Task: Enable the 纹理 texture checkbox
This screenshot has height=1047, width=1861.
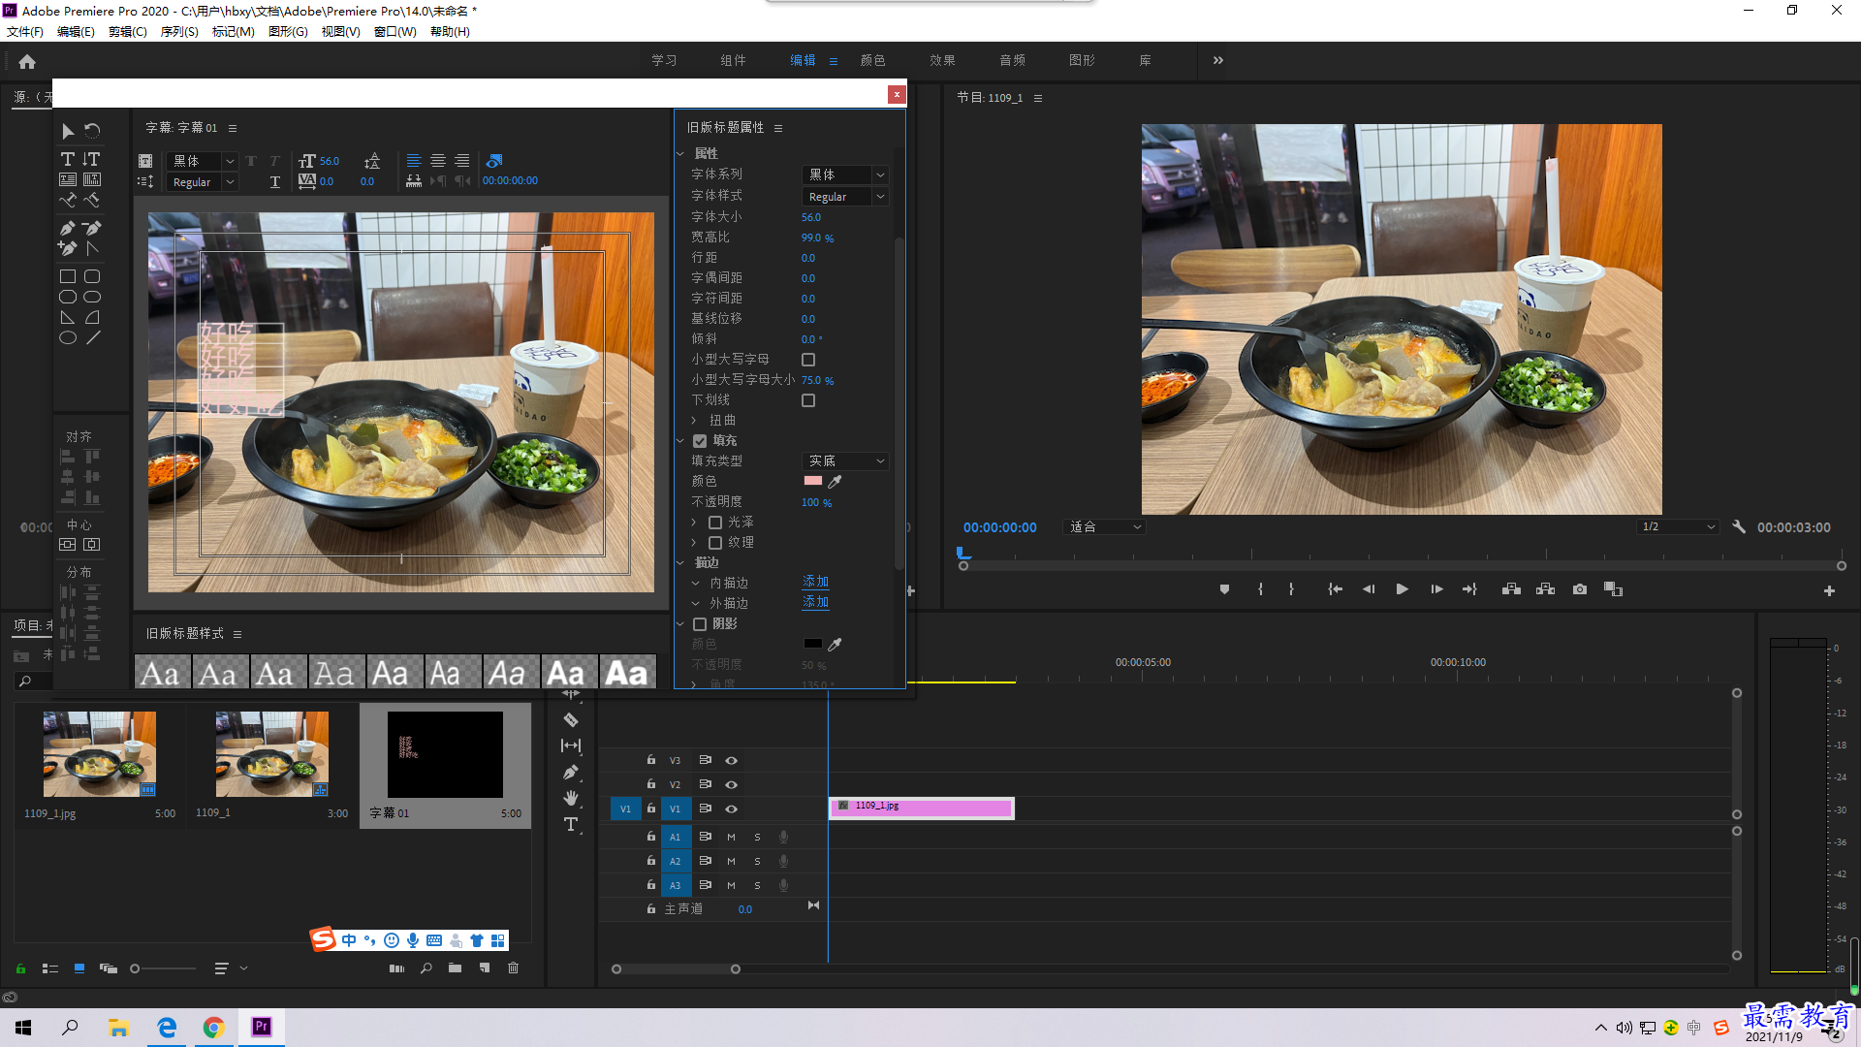Action: [715, 543]
